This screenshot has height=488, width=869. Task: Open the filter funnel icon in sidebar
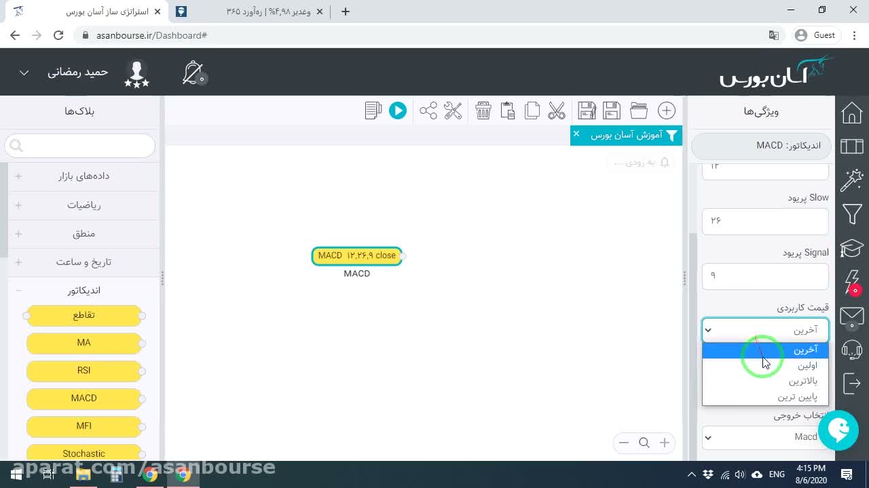point(852,214)
